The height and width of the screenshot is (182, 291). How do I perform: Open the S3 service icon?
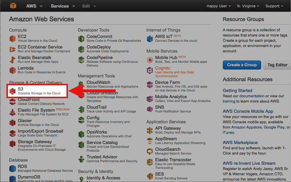pyautogui.click(x=13, y=91)
